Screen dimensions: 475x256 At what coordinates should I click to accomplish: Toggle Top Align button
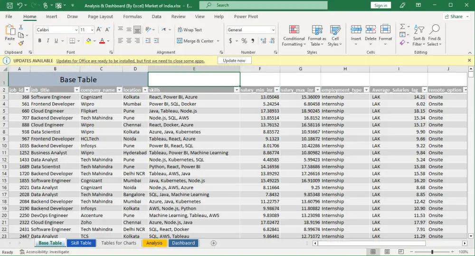120,29
